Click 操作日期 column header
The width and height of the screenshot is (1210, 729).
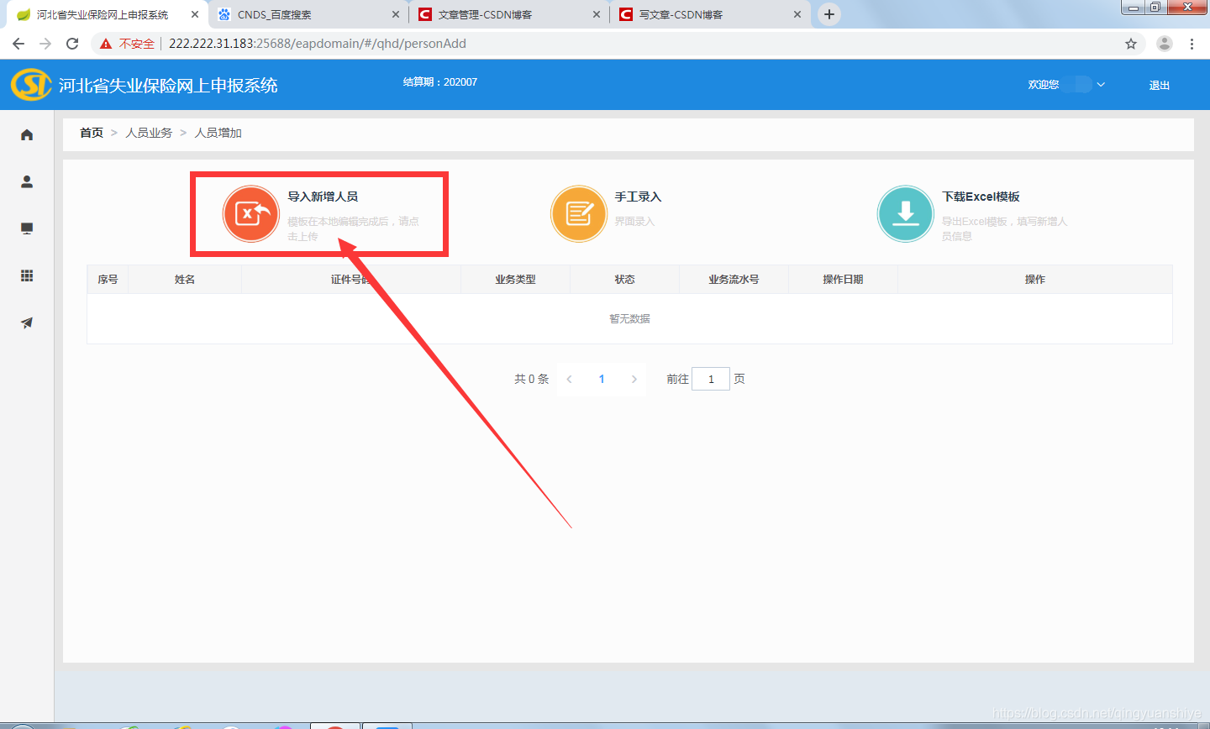[843, 280]
